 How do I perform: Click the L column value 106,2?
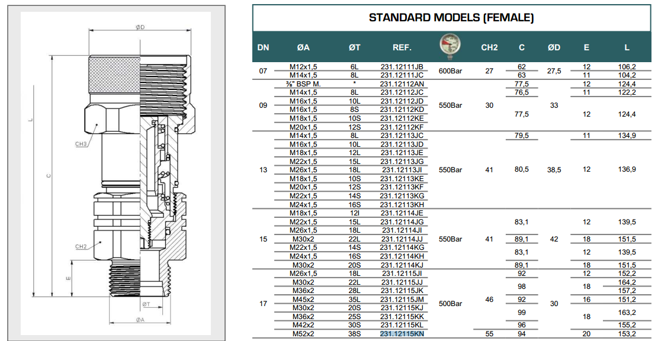point(627,67)
